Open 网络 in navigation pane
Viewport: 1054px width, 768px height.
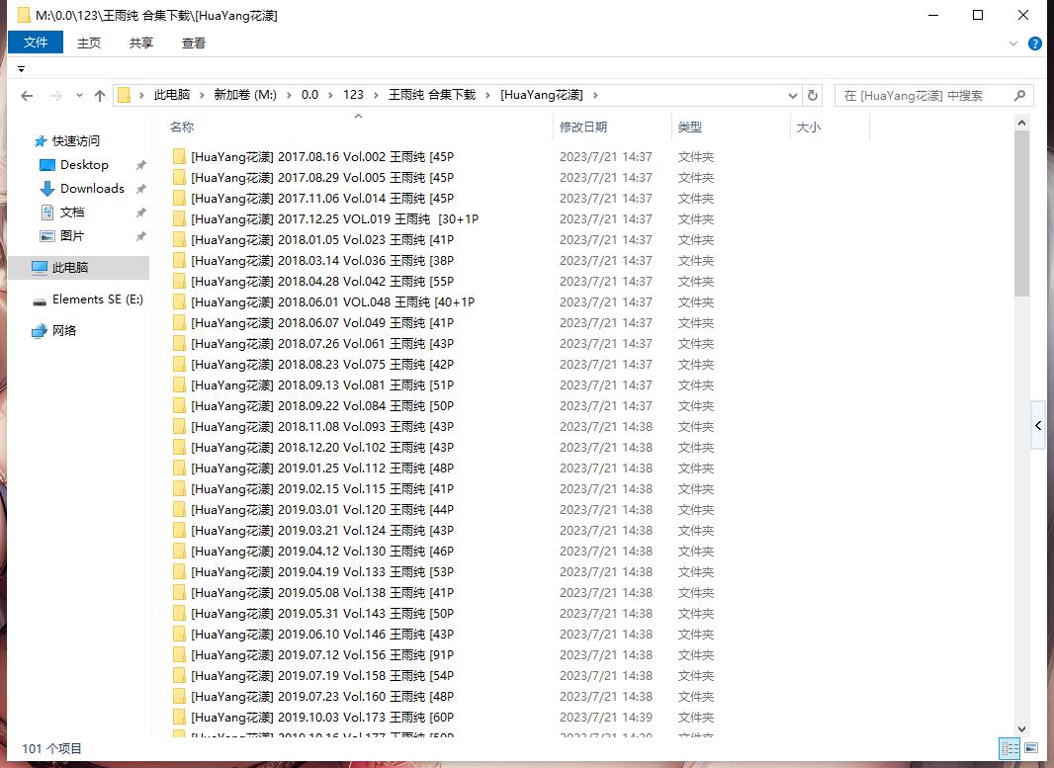(x=64, y=330)
